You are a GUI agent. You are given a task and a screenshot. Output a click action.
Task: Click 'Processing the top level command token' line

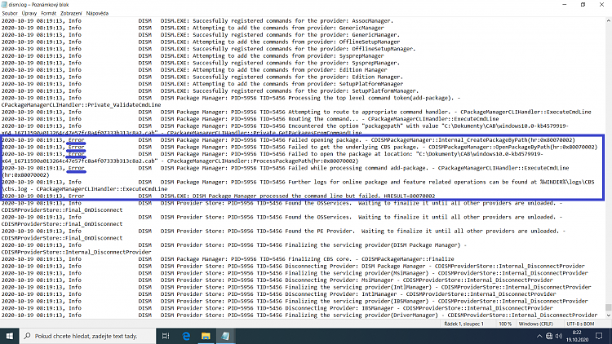point(231,101)
